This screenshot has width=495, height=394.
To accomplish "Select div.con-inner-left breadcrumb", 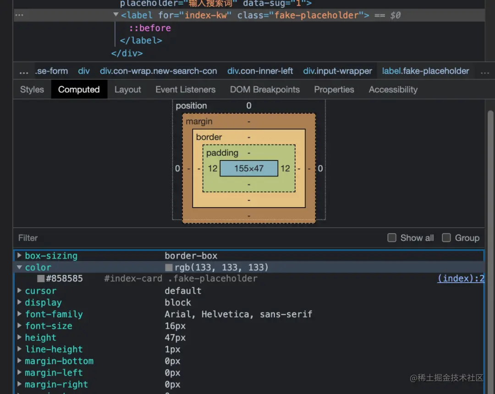I will pos(260,71).
